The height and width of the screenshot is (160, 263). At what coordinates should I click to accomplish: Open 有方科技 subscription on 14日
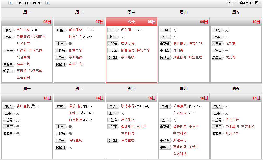tap(75, 120)
